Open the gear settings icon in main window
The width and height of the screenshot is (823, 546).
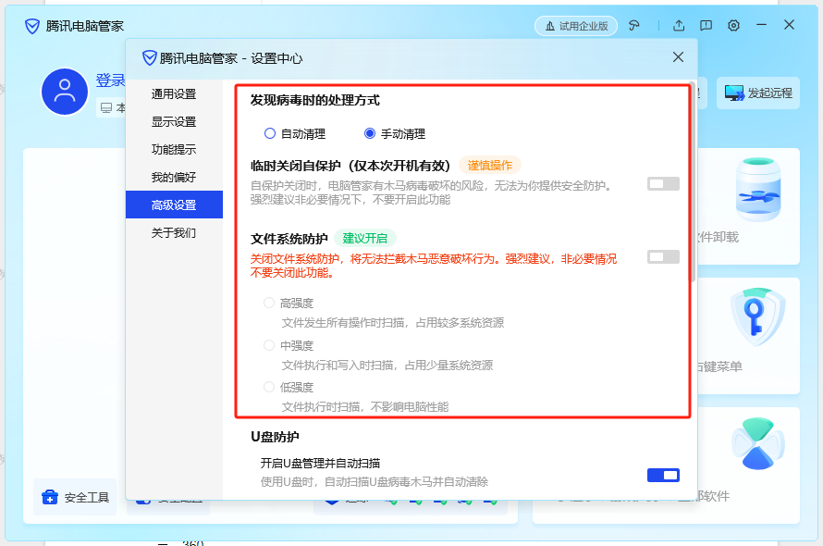pyautogui.click(x=734, y=25)
